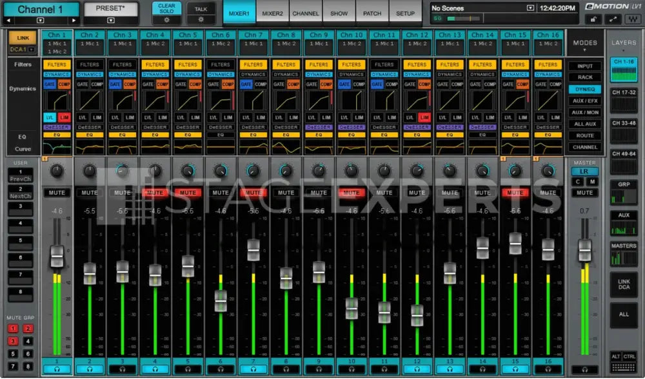Click the LINK DCA button

(624, 284)
